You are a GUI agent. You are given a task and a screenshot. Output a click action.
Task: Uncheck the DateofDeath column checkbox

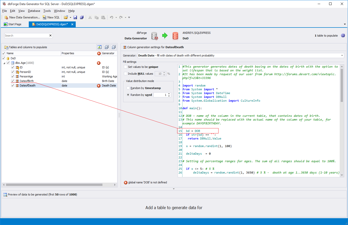click(13, 86)
